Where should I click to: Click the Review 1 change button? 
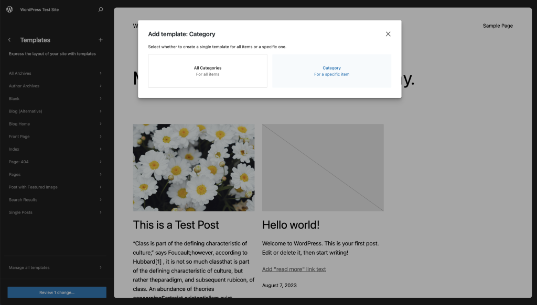[57, 292]
